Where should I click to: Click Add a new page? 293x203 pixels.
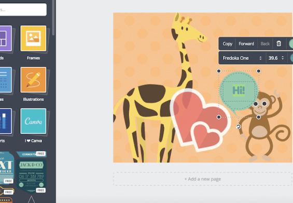pos(203,179)
